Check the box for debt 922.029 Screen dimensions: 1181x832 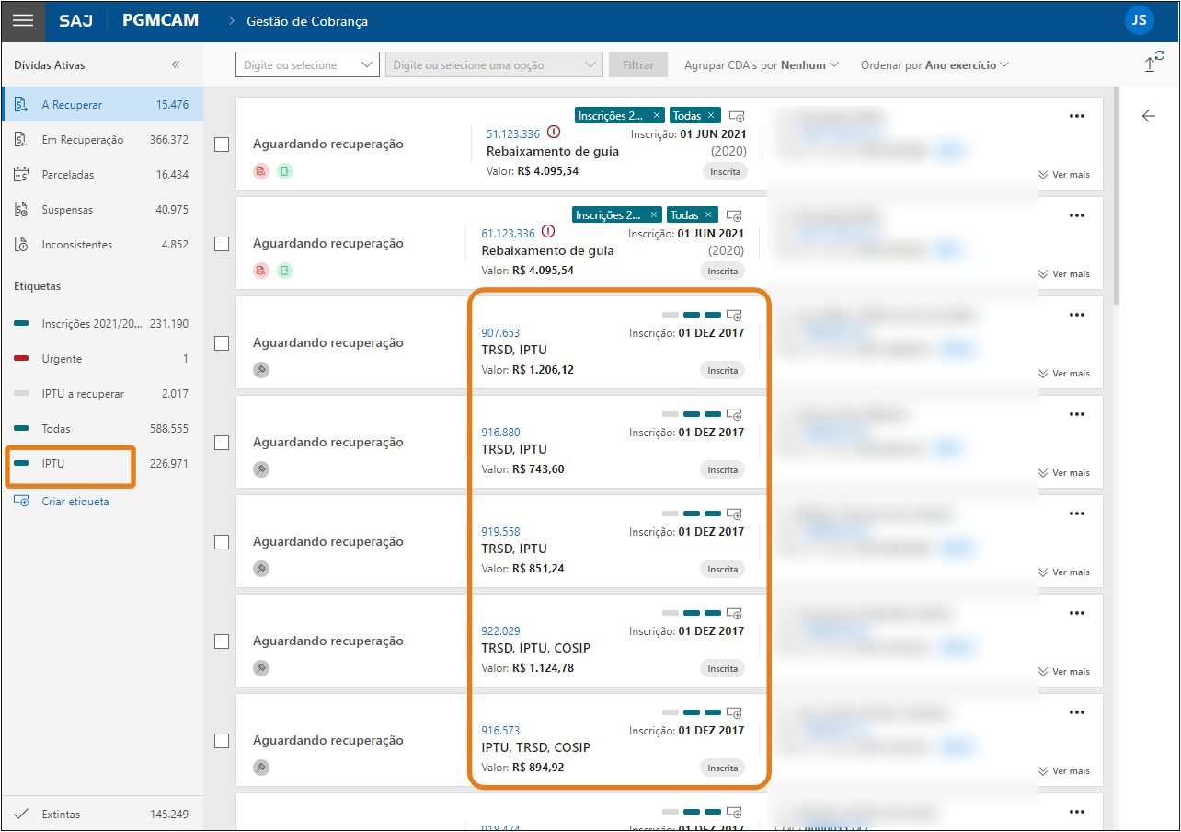pos(222,641)
